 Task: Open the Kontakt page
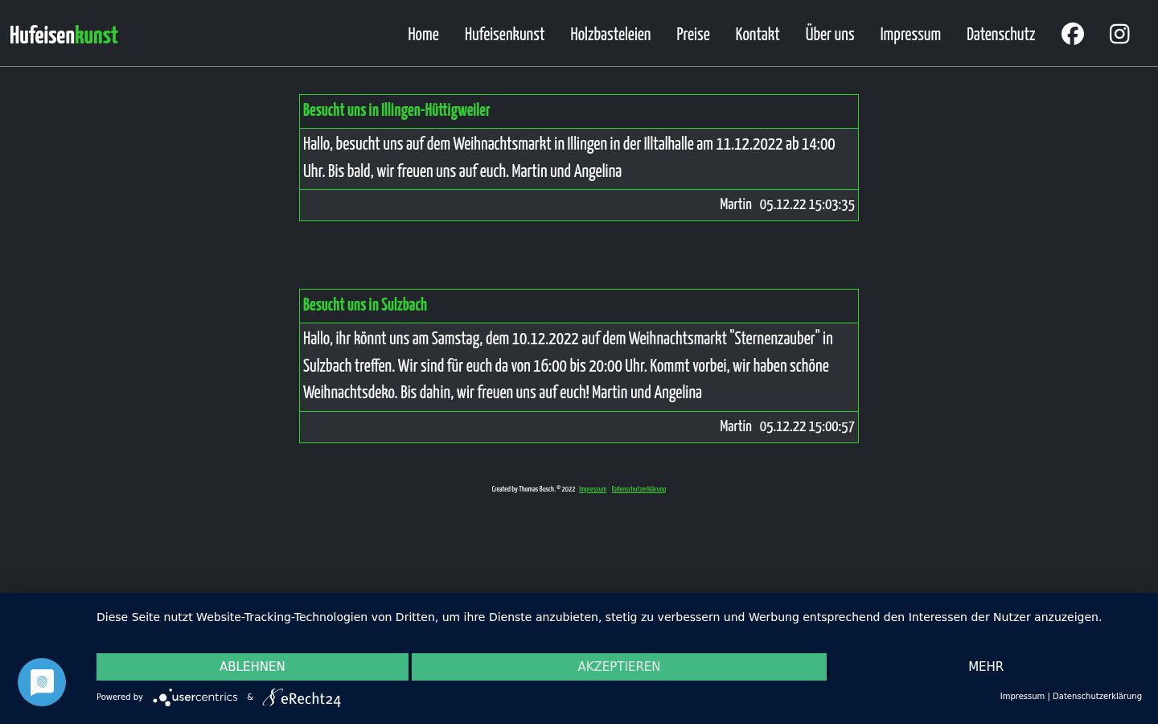pos(758,35)
